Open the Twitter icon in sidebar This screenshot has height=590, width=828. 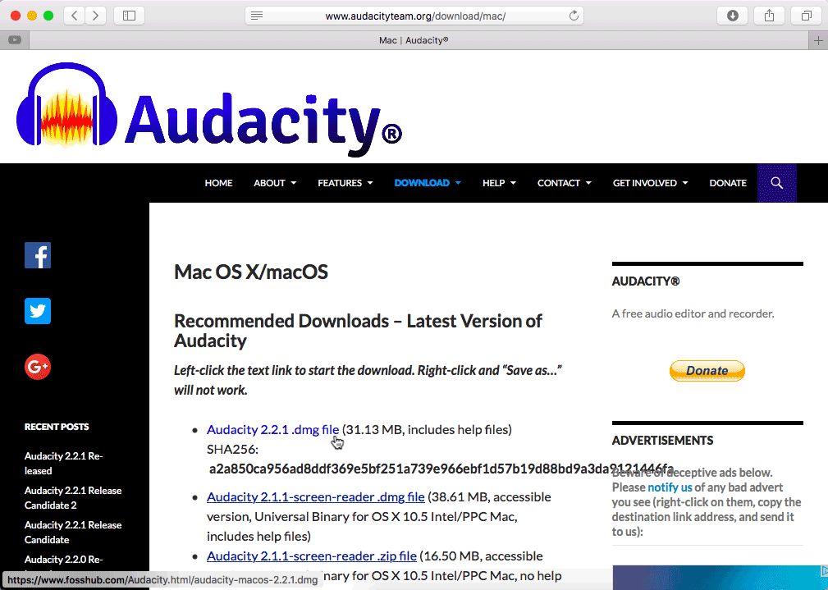(x=38, y=311)
